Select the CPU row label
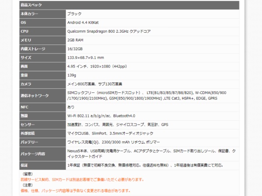Viewport: 262px width, 196px height. pyautogui.click(x=24, y=31)
